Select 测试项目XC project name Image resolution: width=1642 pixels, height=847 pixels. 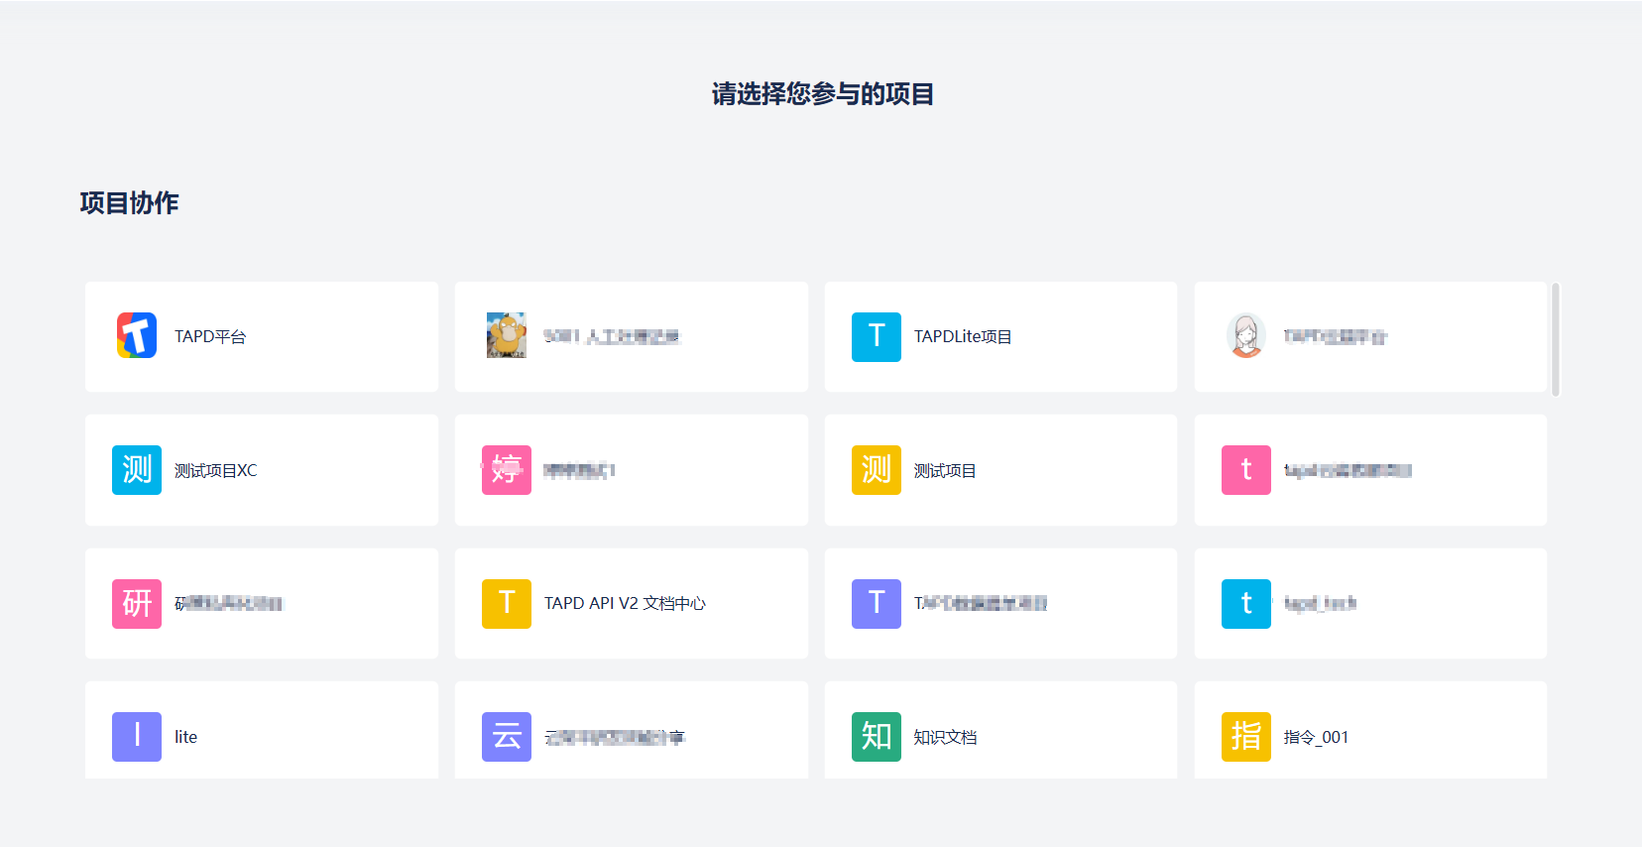coord(216,471)
